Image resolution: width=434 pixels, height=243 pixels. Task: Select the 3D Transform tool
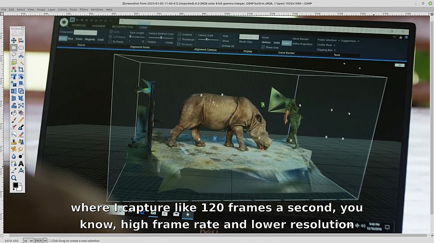click(x=21, y=91)
